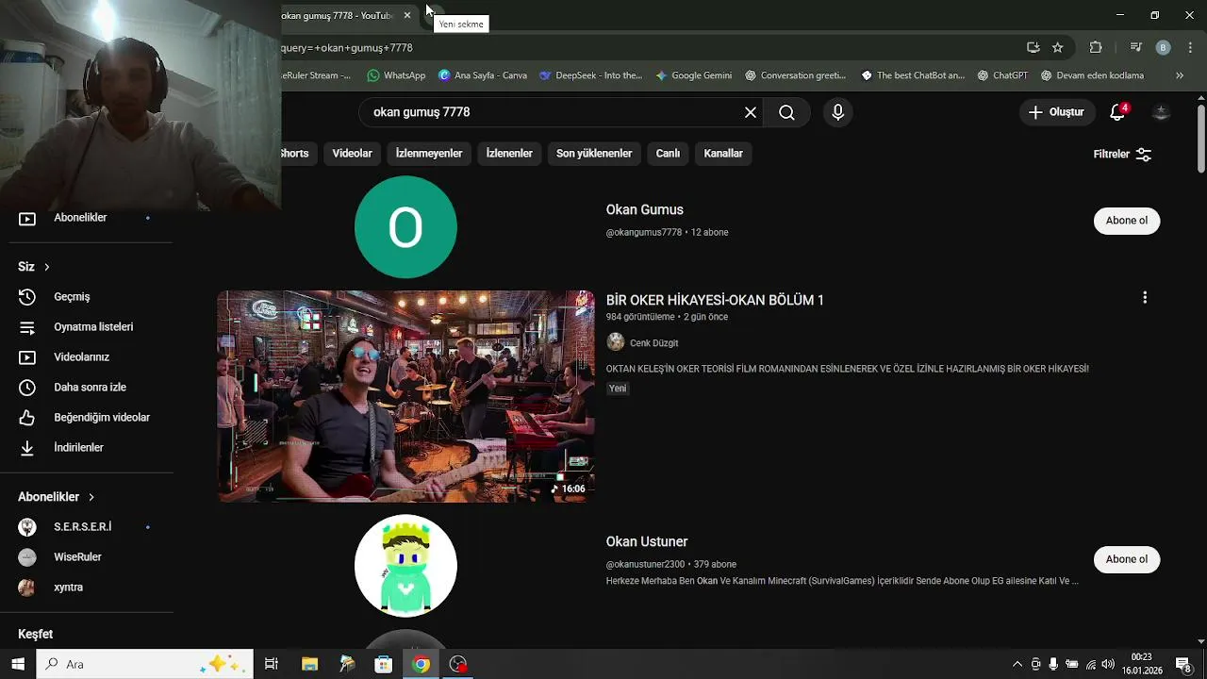Click the page vertical scrollbar thumb

(1201, 137)
